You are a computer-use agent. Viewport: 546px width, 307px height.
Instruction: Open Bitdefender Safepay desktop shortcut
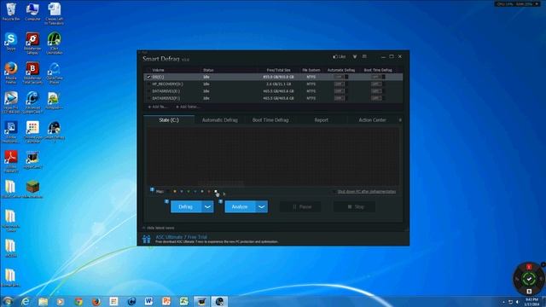click(x=32, y=43)
